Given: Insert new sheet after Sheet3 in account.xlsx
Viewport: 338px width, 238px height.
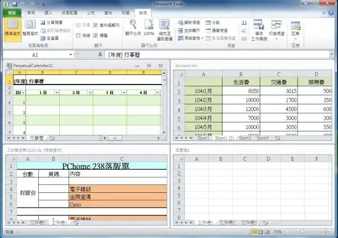Looking at the screenshot, I should tap(277, 138).
